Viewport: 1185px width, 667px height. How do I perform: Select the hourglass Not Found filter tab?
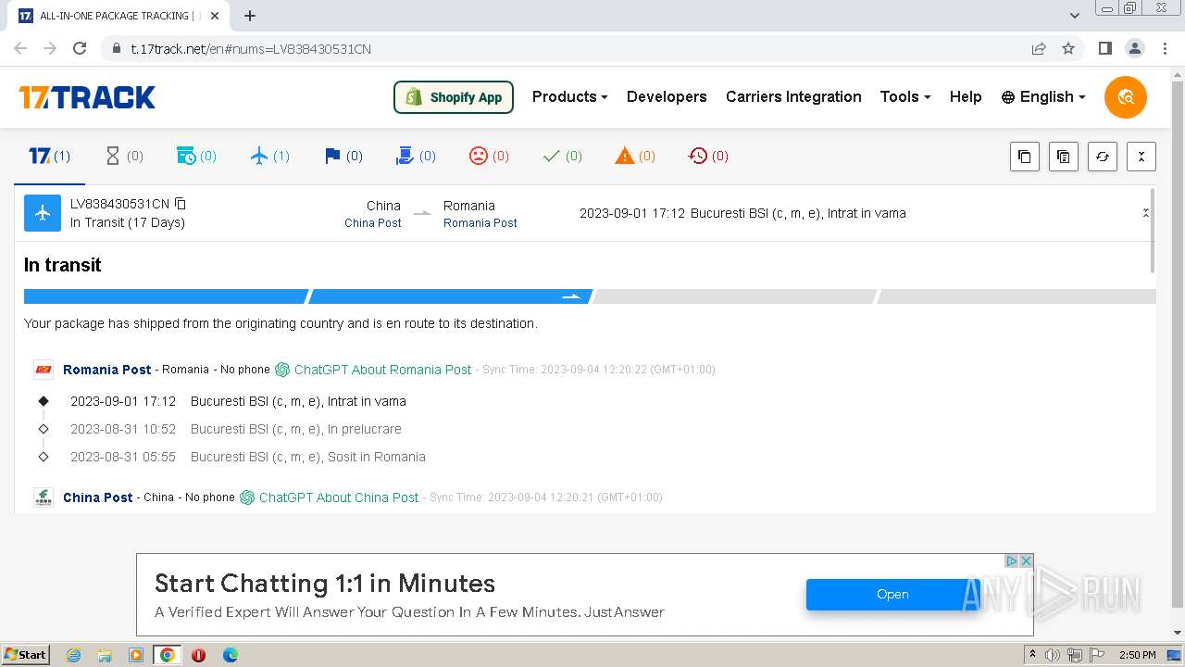coord(124,156)
